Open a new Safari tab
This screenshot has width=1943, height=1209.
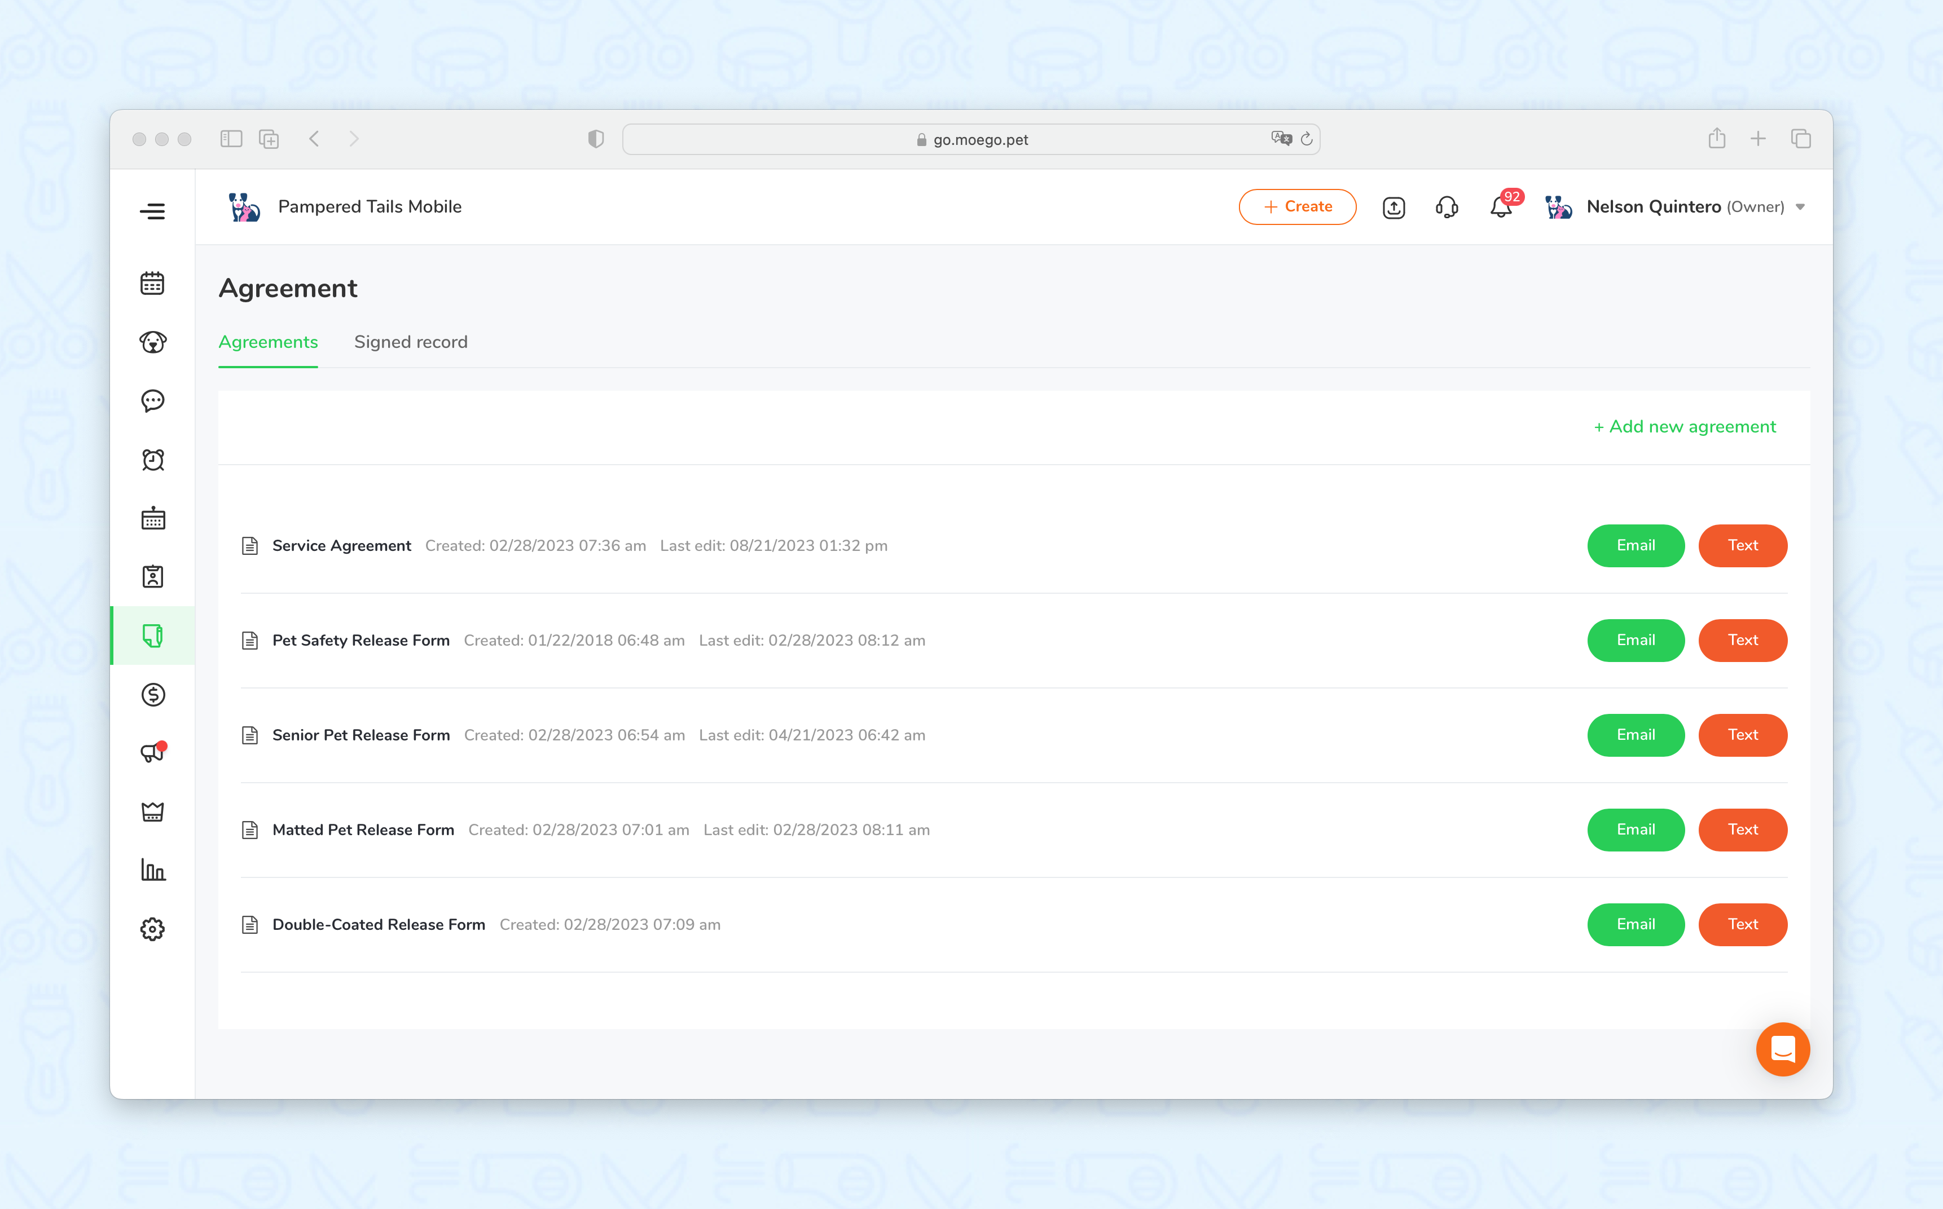pos(1758,139)
